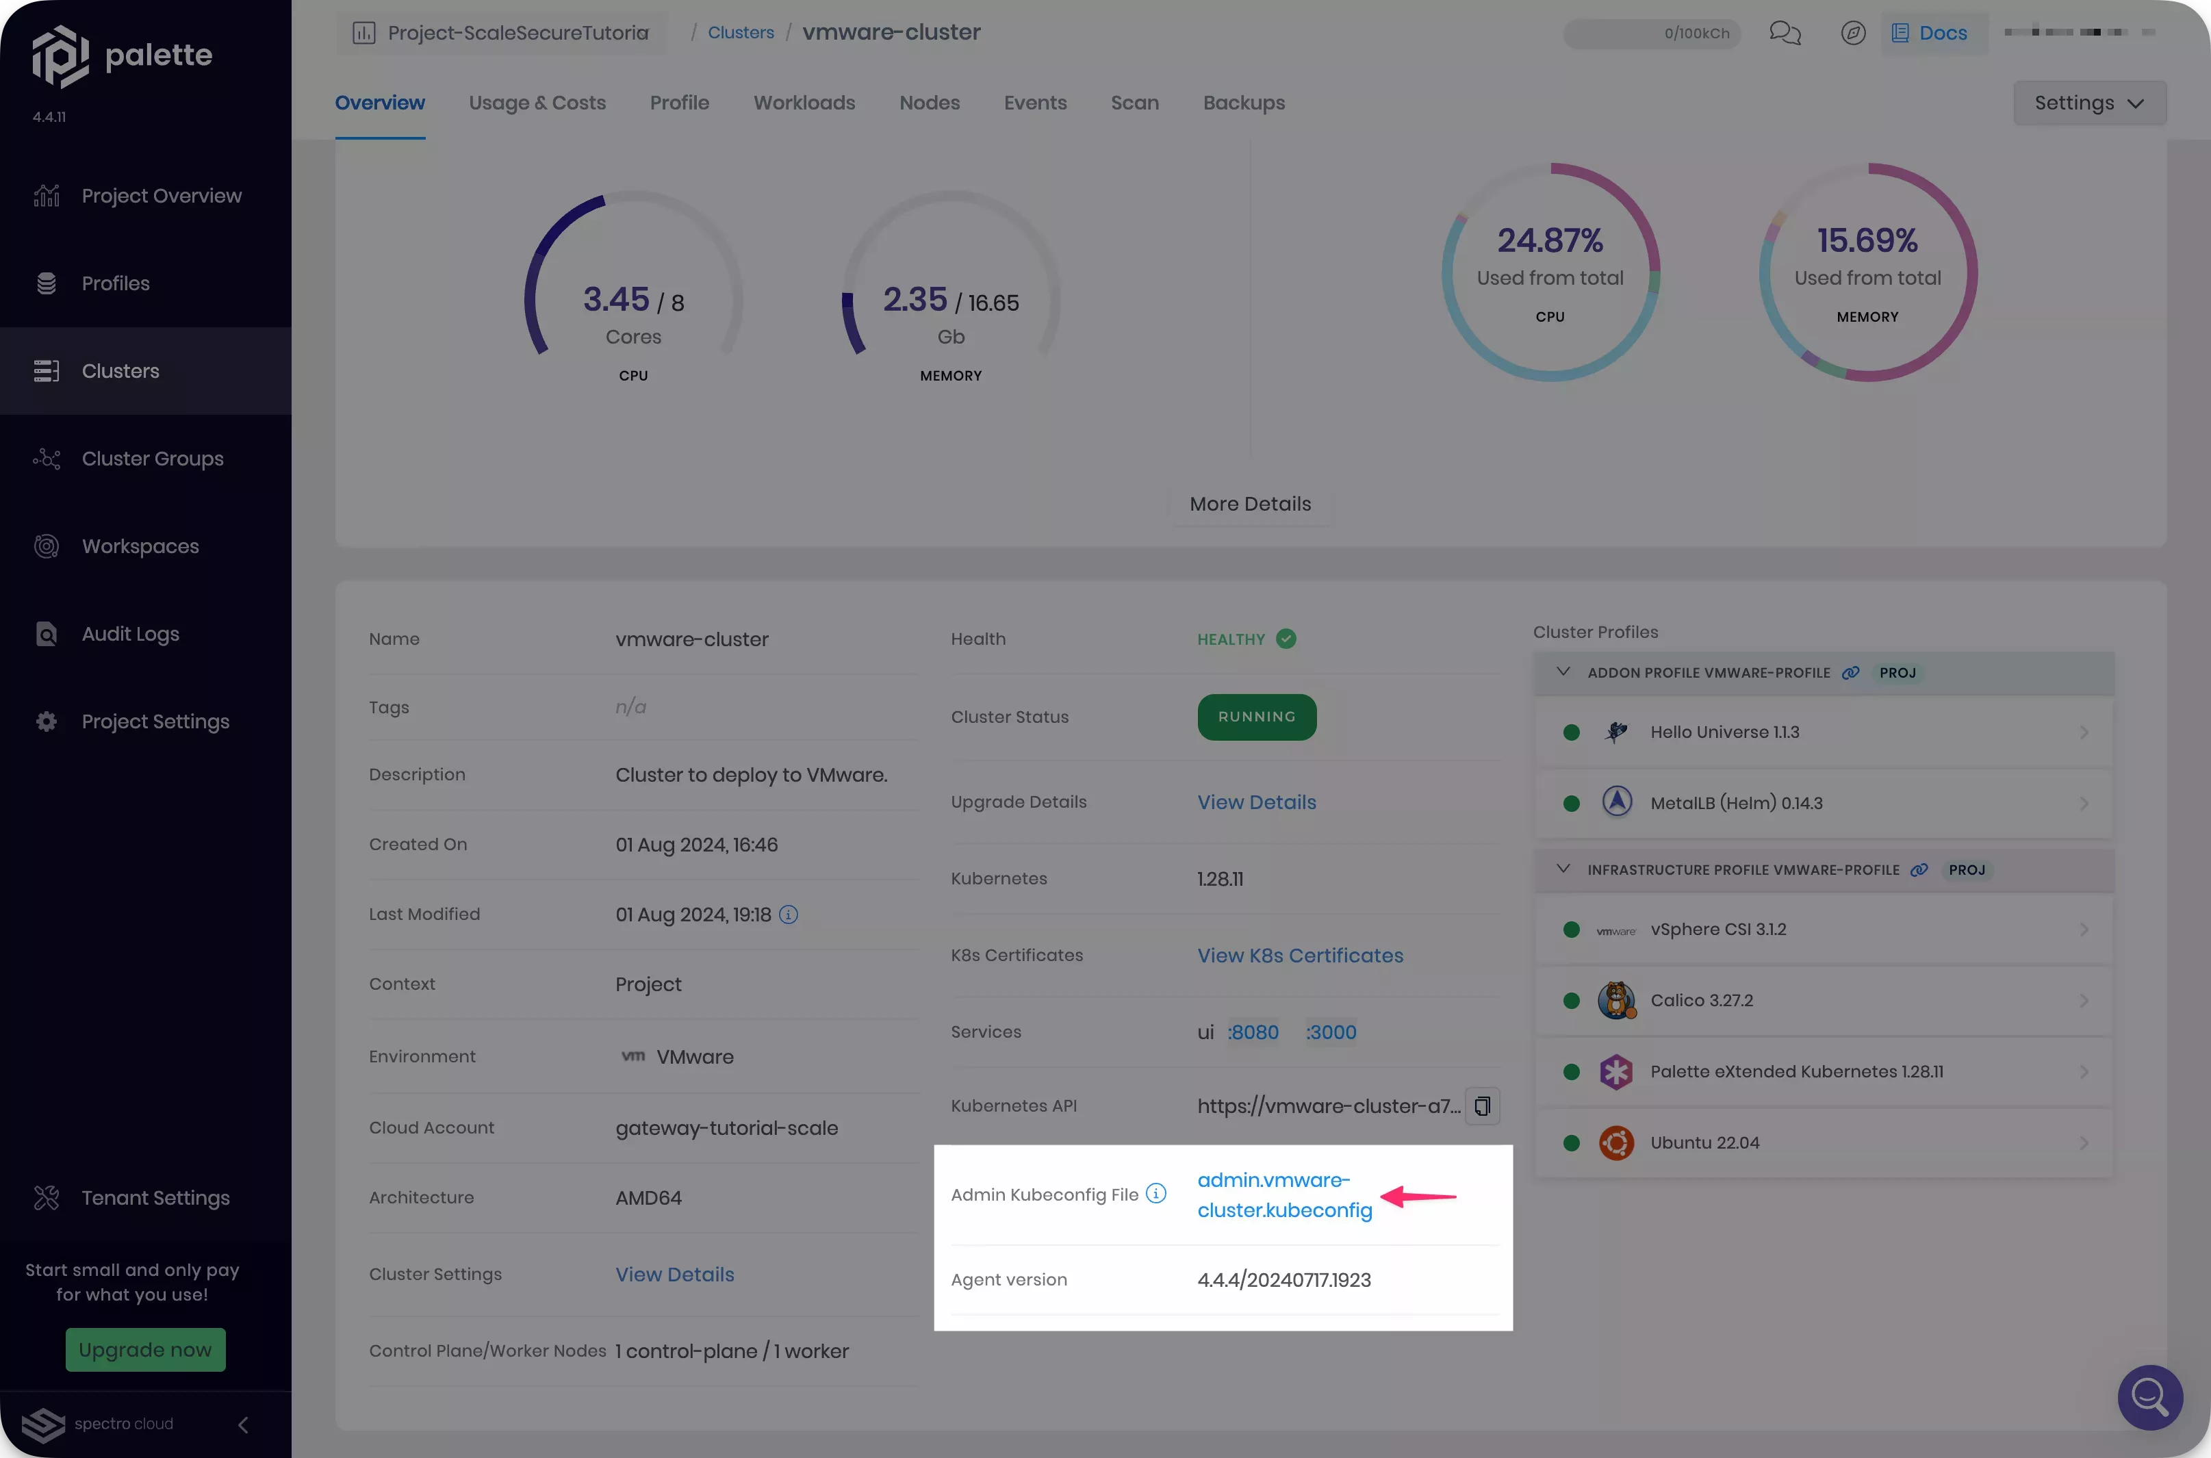Click the Palette logo in the sidebar
This screenshot has width=2211, height=1458.
click(122, 56)
